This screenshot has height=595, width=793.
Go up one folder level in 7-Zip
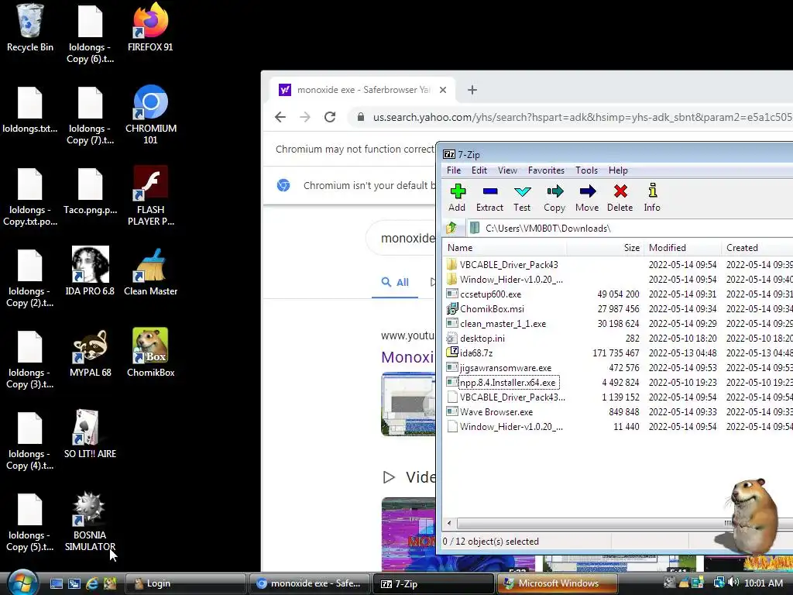pyautogui.click(x=451, y=229)
